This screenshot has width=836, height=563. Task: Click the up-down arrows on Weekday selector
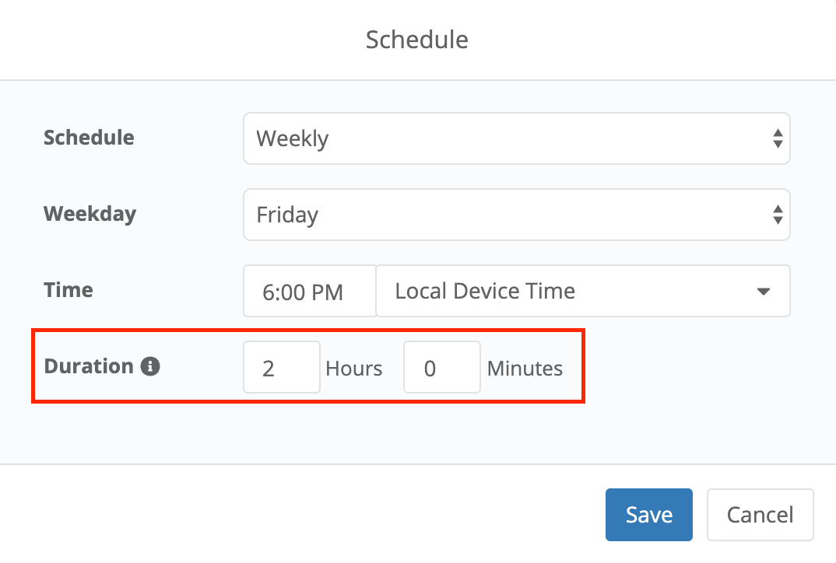777,215
